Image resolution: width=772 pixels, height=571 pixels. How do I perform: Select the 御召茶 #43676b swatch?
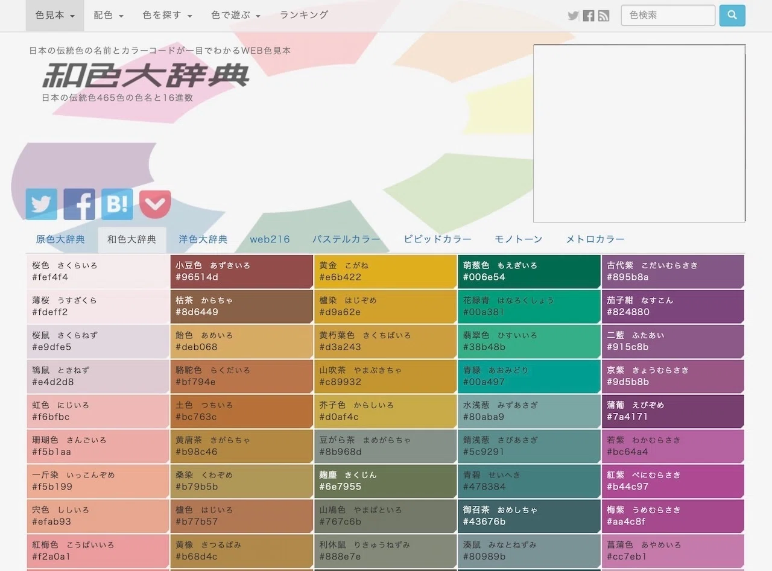tap(529, 516)
